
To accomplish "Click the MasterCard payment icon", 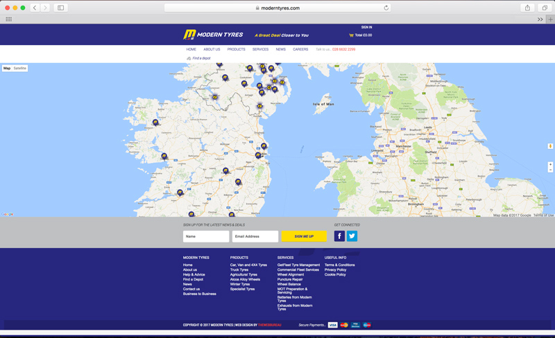I will click(344, 325).
